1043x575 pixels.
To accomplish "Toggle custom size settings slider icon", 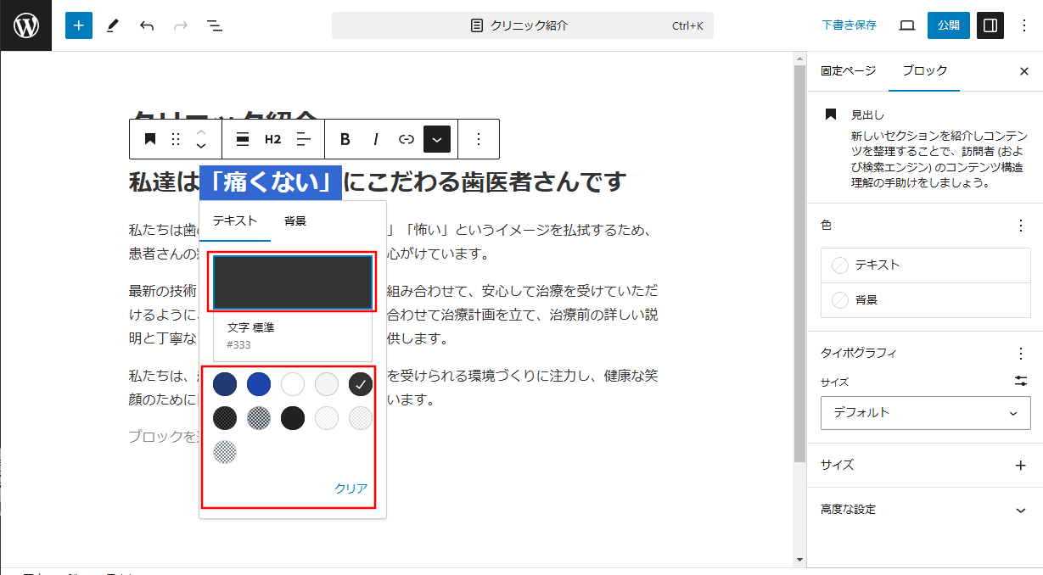I will click(1020, 382).
